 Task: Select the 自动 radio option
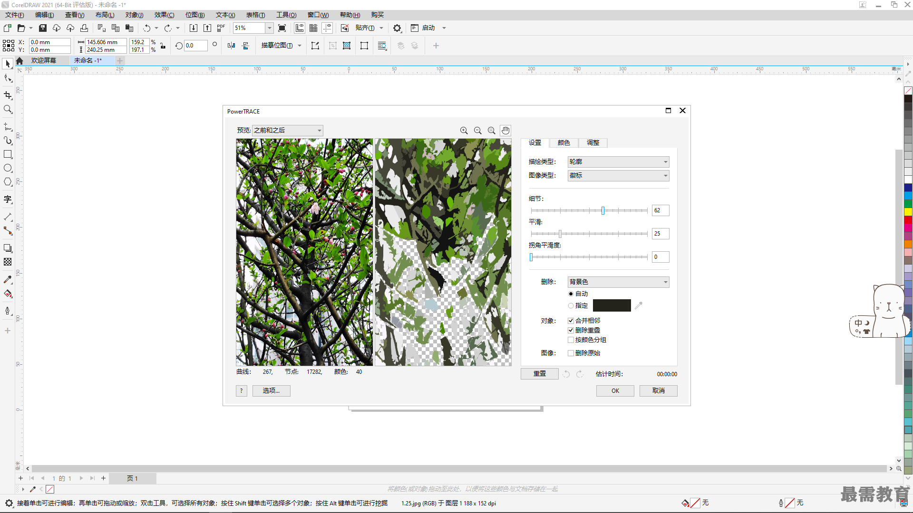(571, 294)
